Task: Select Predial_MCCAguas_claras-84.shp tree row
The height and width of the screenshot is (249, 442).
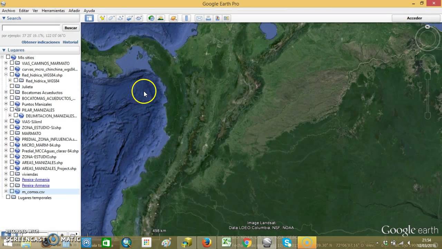Action: [50, 151]
